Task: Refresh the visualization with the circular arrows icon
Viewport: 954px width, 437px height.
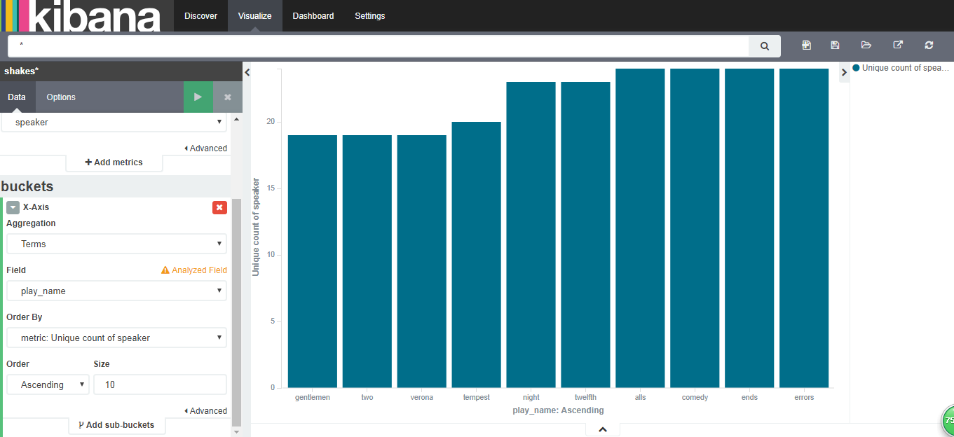Action: 929,46
